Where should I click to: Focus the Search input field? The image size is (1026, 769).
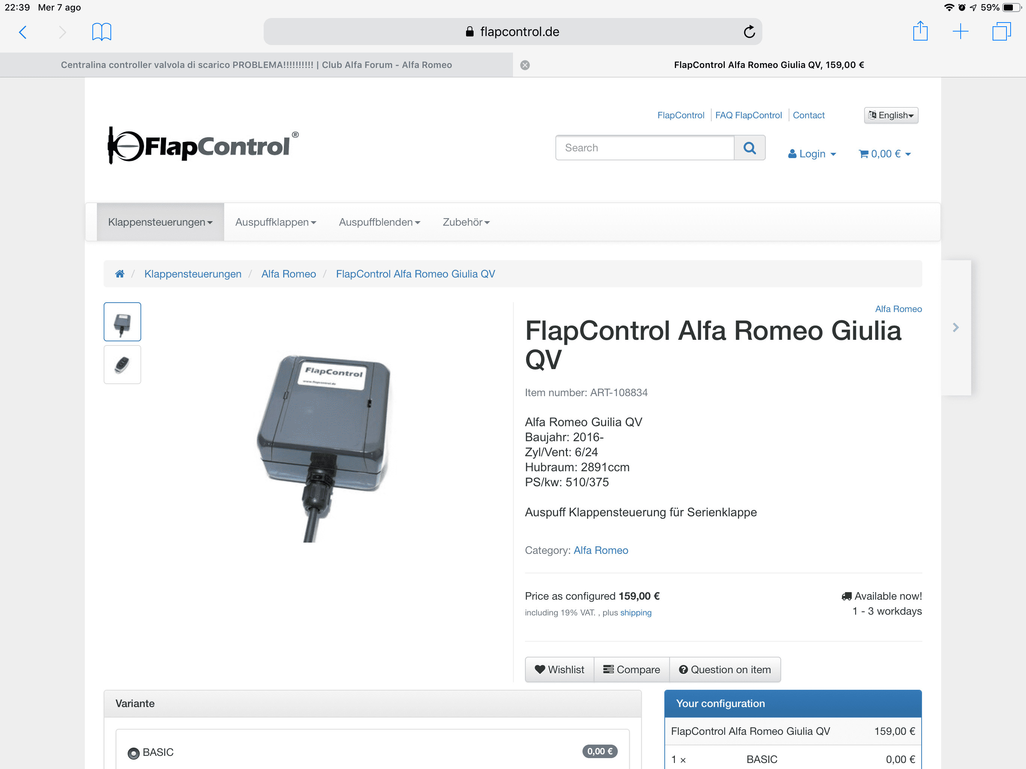click(x=645, y=148)
